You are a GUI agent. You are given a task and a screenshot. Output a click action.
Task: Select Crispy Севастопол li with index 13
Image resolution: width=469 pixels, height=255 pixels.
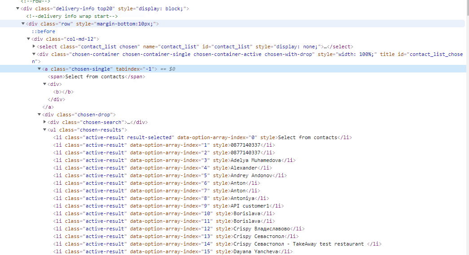pos(176,236)
